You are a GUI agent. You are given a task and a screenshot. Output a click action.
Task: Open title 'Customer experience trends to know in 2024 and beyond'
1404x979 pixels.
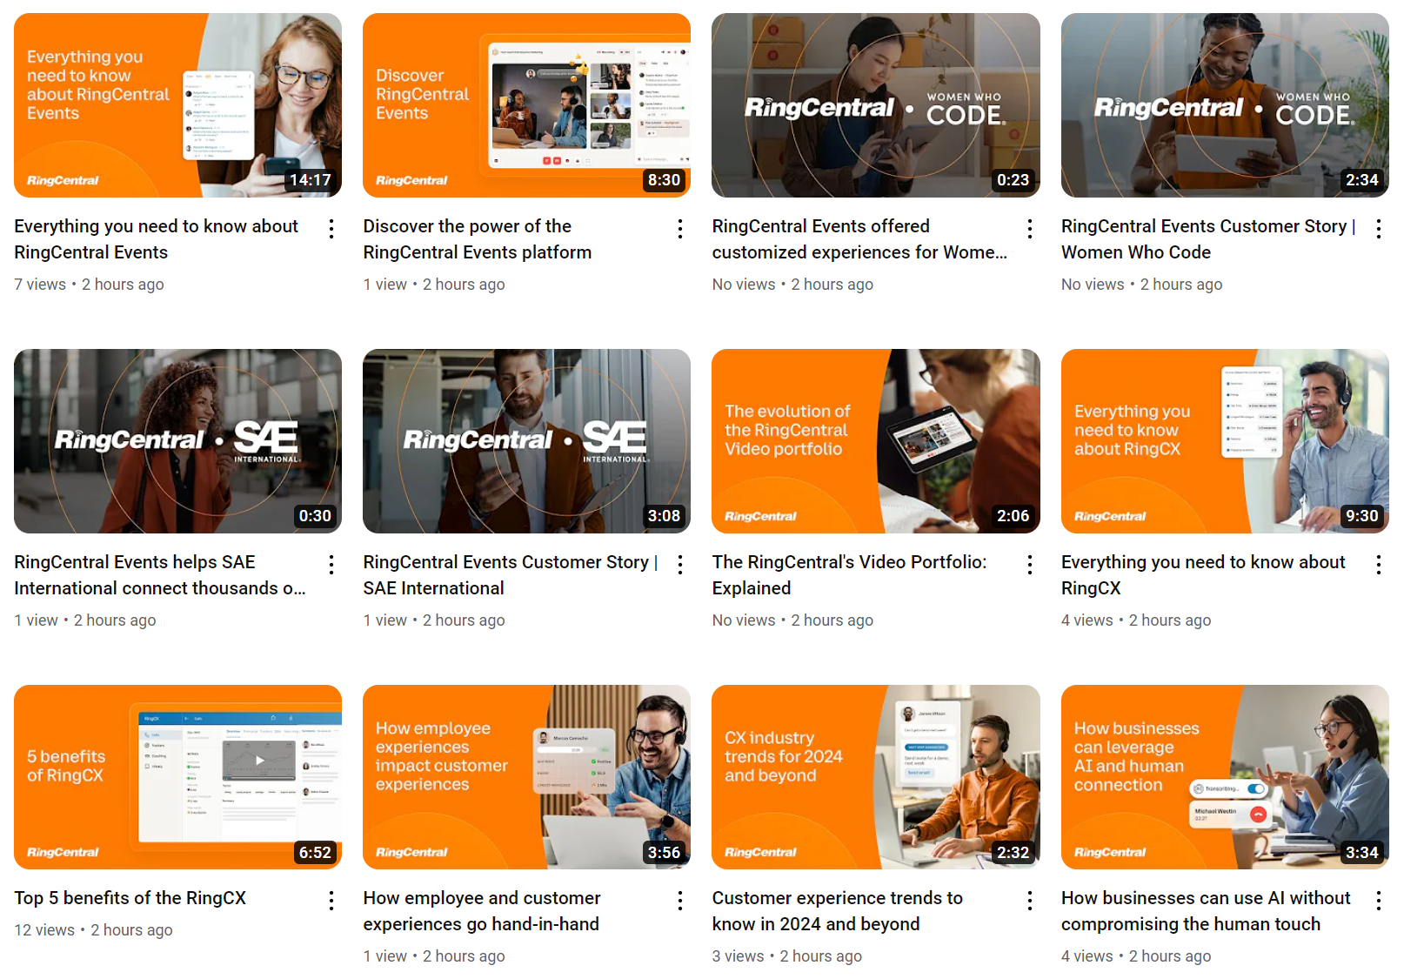point(838,911)
